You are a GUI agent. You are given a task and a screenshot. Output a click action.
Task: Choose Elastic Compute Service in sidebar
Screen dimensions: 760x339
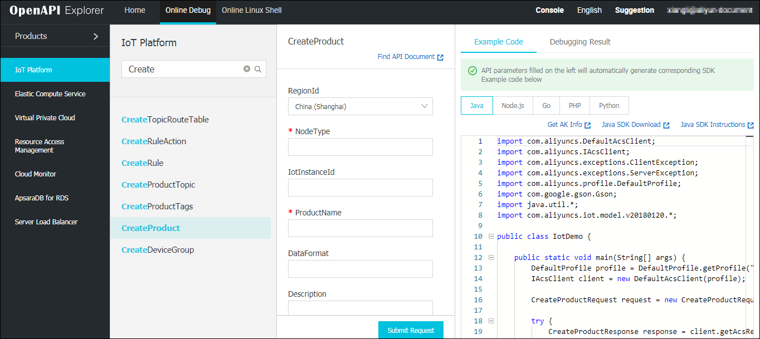point(50,94)
